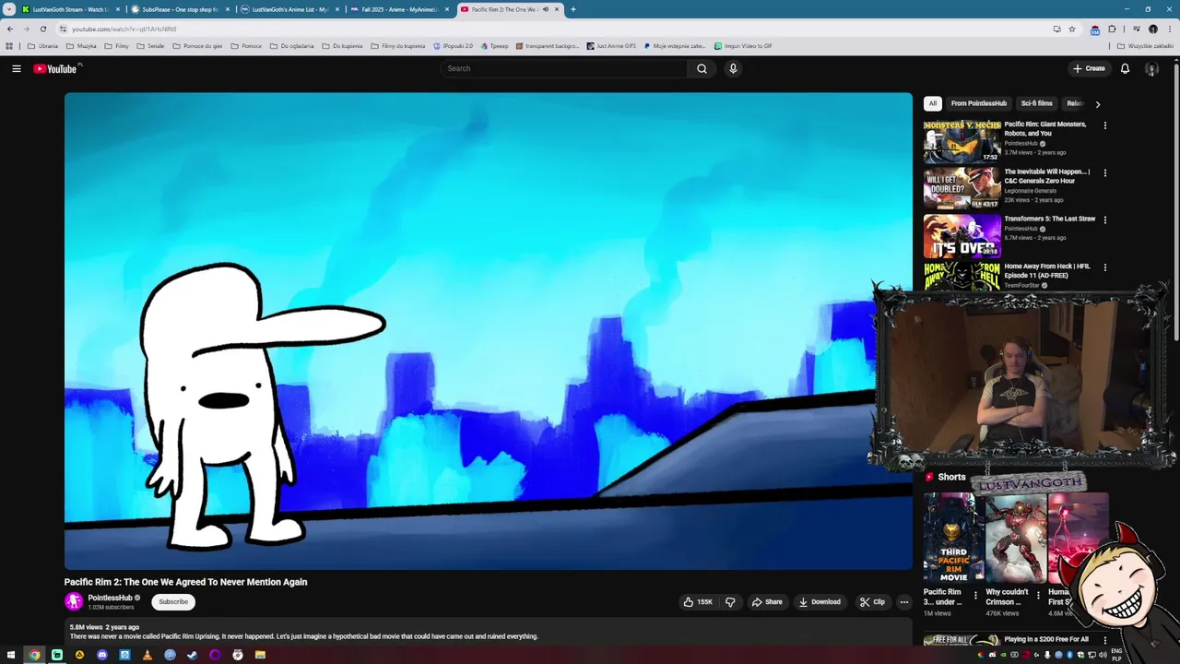Open the Do oglądania bookmarks folder

[x=292, y=45]
